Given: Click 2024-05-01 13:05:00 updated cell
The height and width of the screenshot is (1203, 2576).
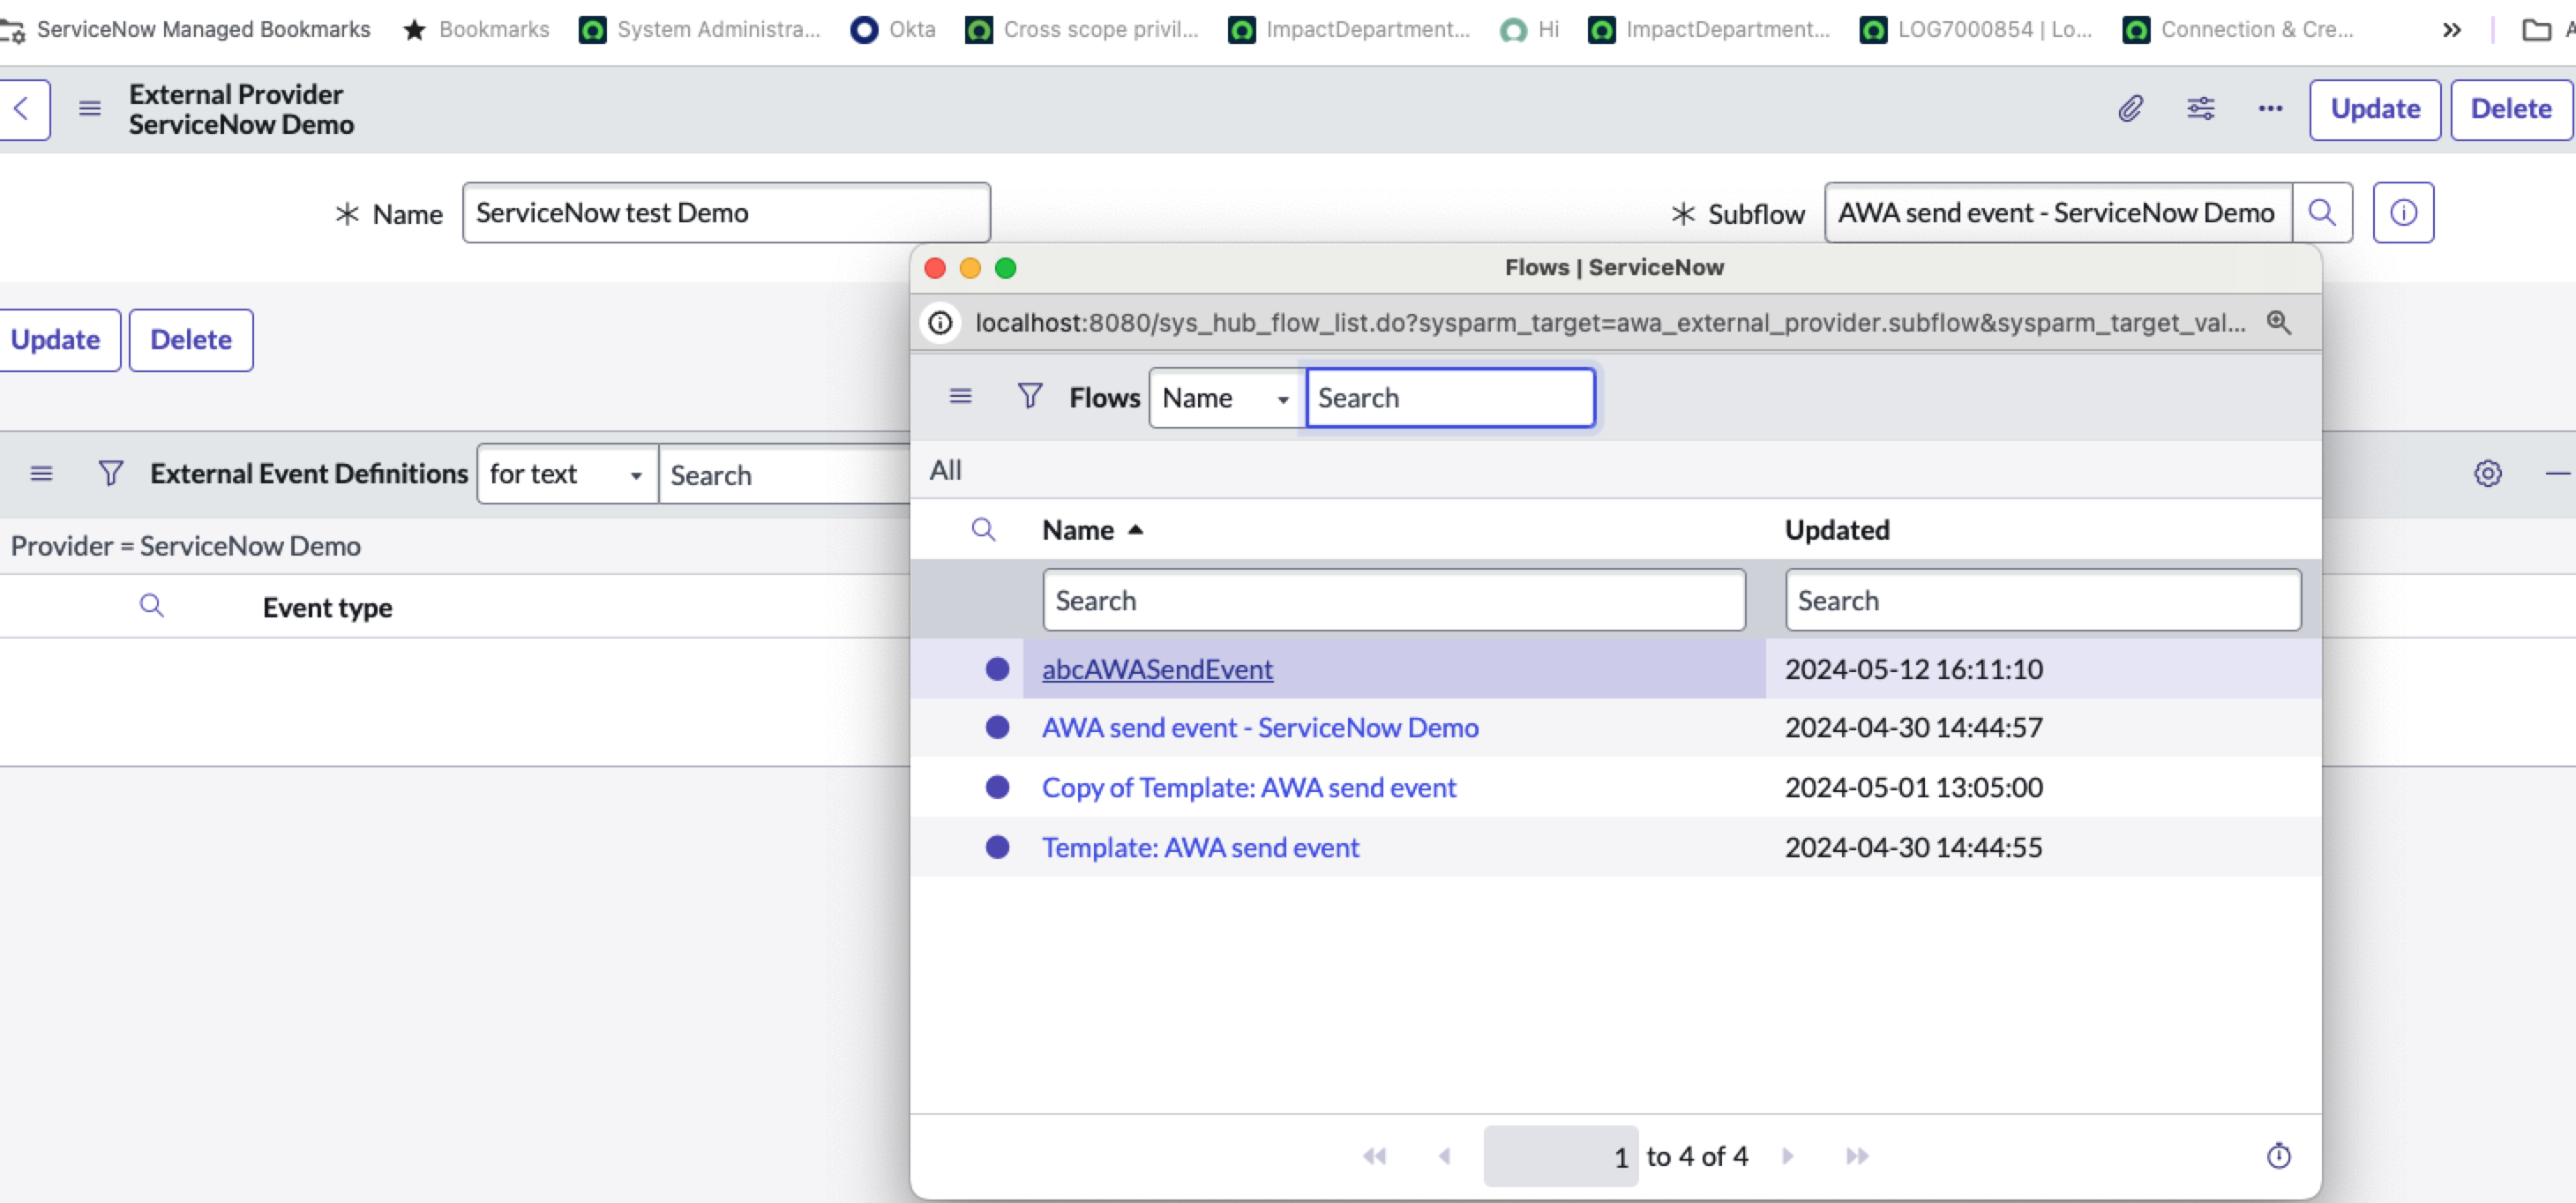Looking at the screenshot, I should (x=1913, y=787).
